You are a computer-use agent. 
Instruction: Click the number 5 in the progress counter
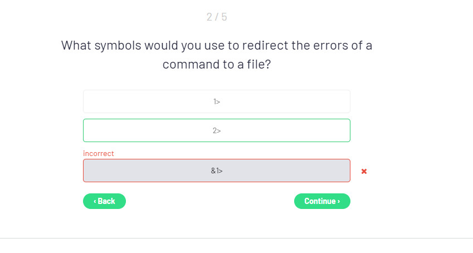(224, 17)
